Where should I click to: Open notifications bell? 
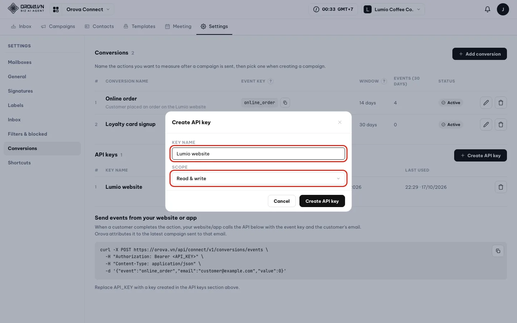(488, 9)
